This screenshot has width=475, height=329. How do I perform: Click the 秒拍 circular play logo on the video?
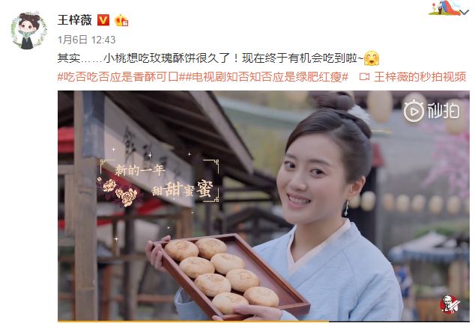point(414,111)
